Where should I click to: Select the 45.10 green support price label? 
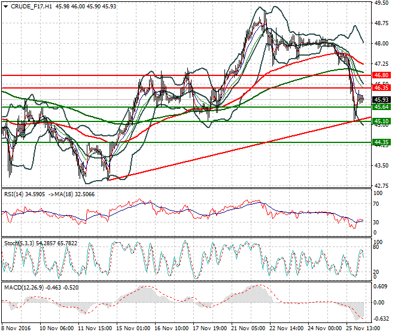click(x=382, y=121)
